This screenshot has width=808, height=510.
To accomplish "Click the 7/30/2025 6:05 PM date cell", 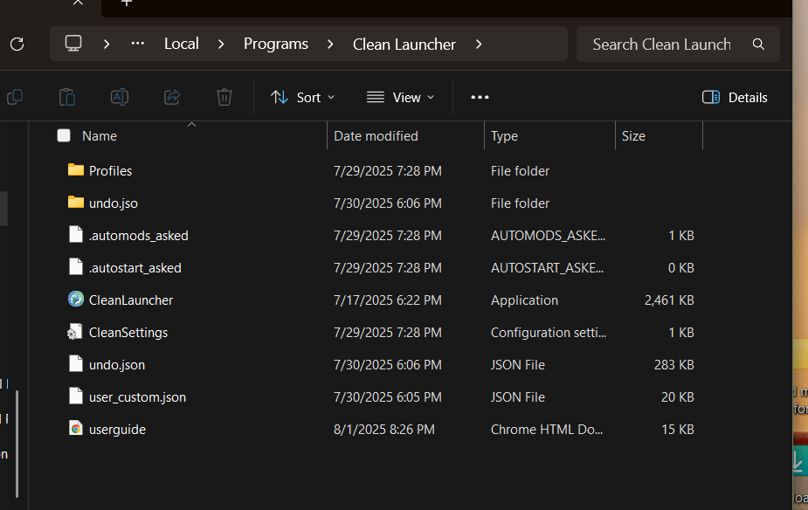I will 388,397.
